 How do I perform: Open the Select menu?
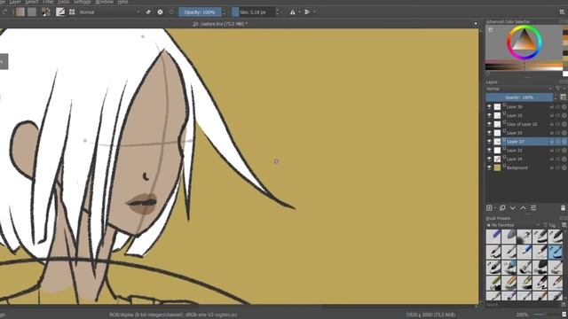click(x=32, y=2)
